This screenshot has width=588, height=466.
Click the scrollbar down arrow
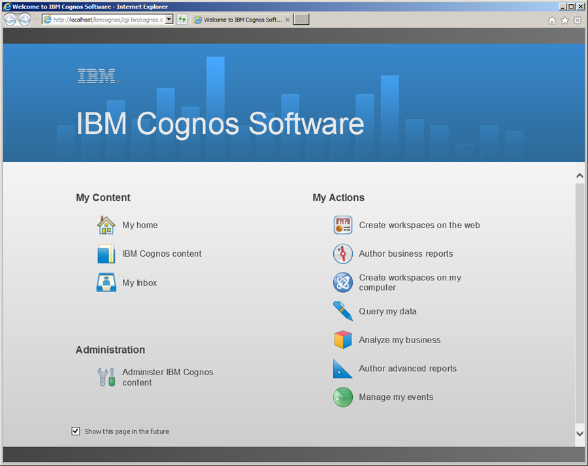(580, 434)
